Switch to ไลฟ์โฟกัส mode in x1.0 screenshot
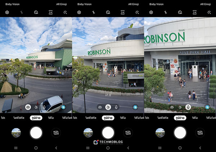Image resolution: width=216 pixels, height=152 pixels. pyautogui.click(x=91, y=118)
